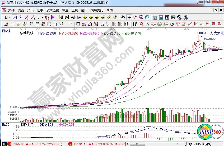224x146 pixels.
Task: Click the save floppy disk icon
Action: point(173,17)
